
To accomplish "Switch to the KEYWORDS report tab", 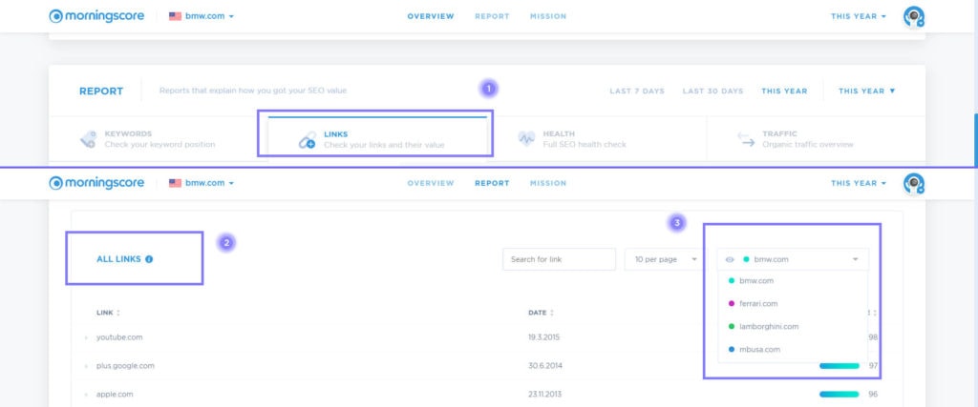I will 159,139.
